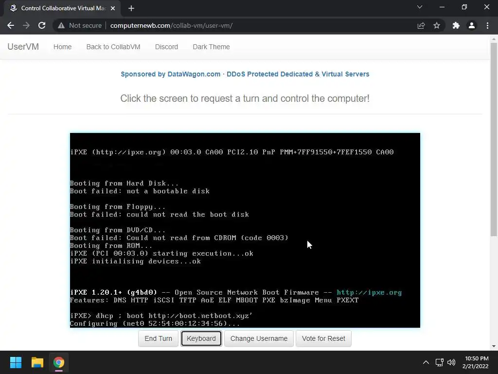Click Change Username button
Viewport: 498px width, 374px height.
coord(259,338)
